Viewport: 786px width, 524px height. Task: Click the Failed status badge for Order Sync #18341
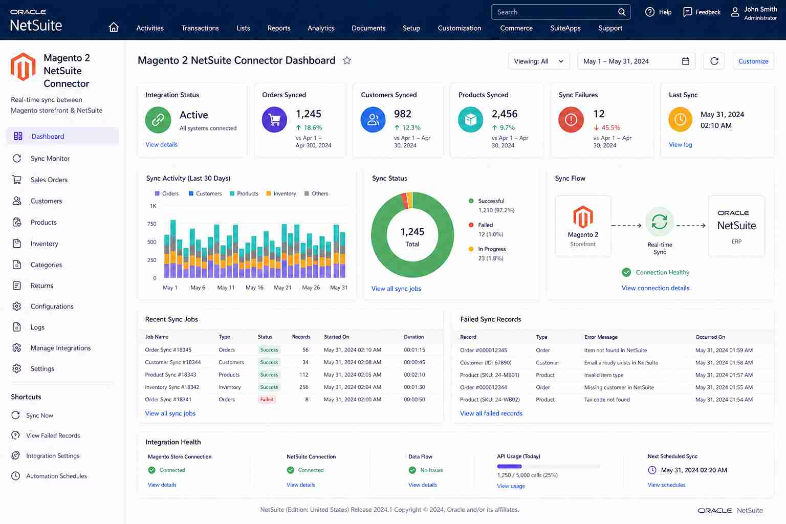267,400
